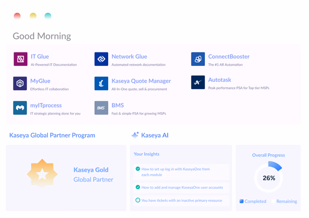Open the BMS app icon
Viewport: 309px width, 218px height.
click(101, 108)
